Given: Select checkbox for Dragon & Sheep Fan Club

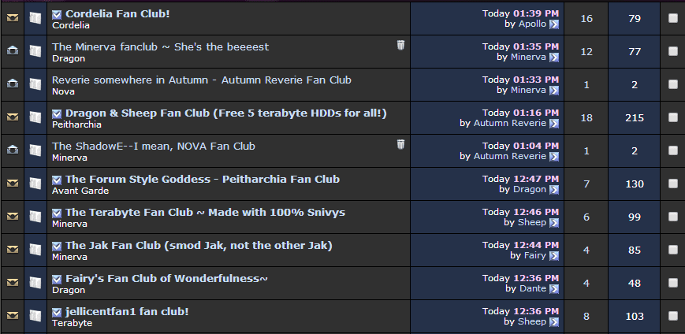Looking at the screenshot, I should tap(672, 118).
